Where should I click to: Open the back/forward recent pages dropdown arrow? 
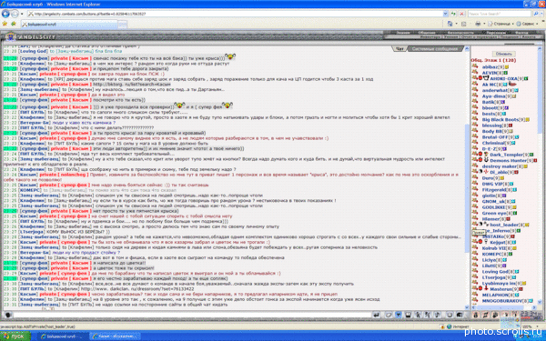(x=22, y=14)
